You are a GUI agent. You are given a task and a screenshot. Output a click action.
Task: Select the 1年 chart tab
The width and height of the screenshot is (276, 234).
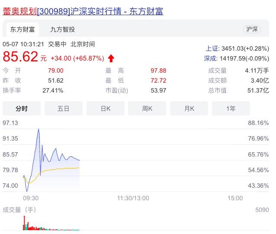[x=231, y=109]
